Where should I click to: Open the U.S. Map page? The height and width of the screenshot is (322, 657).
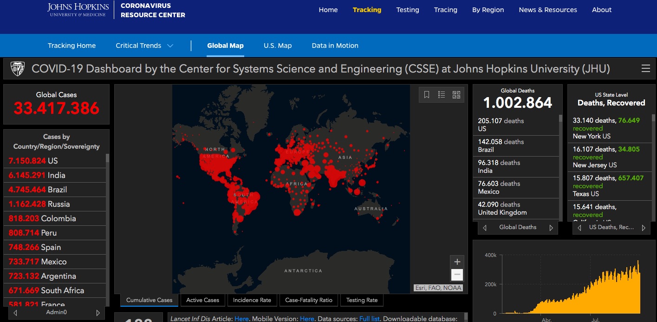click(278, 46)
